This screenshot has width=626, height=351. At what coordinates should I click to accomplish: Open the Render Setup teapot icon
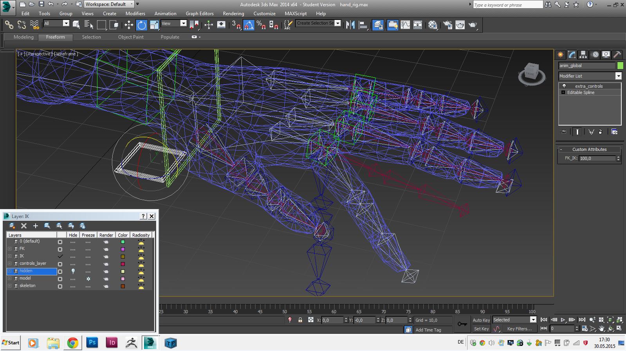447,25
